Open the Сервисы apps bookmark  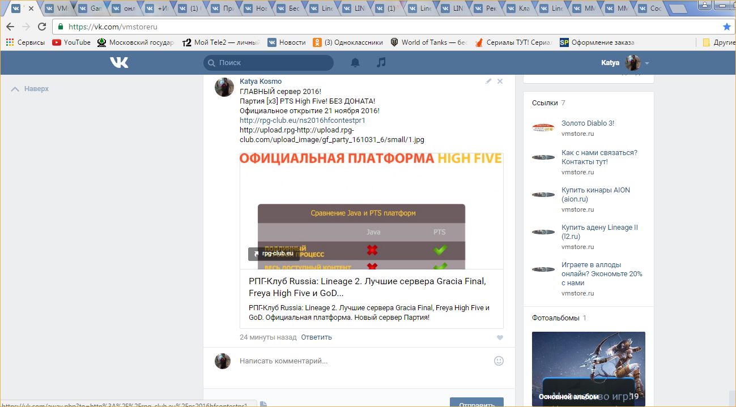[25, 42]
